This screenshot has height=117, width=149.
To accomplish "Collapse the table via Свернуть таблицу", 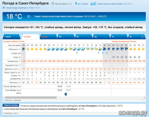I will pos(12,100).
